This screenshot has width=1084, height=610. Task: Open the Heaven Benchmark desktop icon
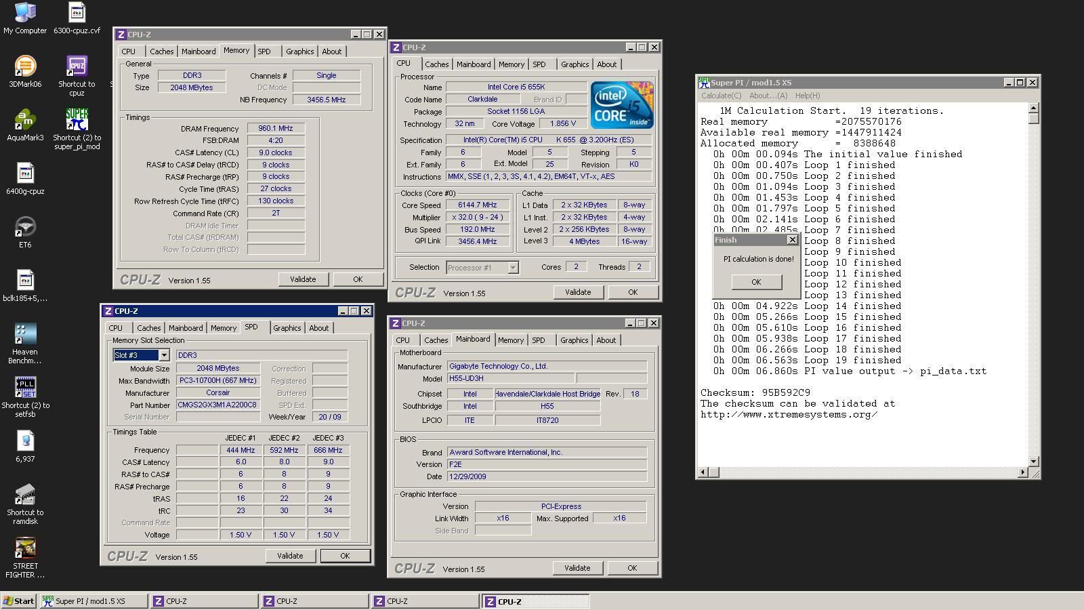pos(25,335)
